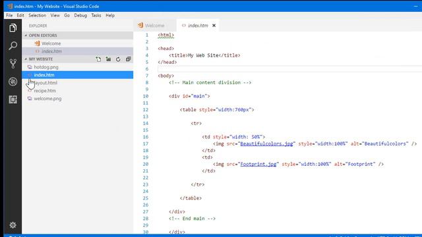Switch to the Welcome editor tab
The width and height of the screenshot is (422, 237).
coord(155,25)
